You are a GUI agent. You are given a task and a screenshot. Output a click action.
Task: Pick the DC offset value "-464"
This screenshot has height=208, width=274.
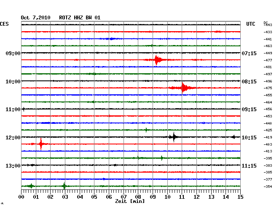268,102
